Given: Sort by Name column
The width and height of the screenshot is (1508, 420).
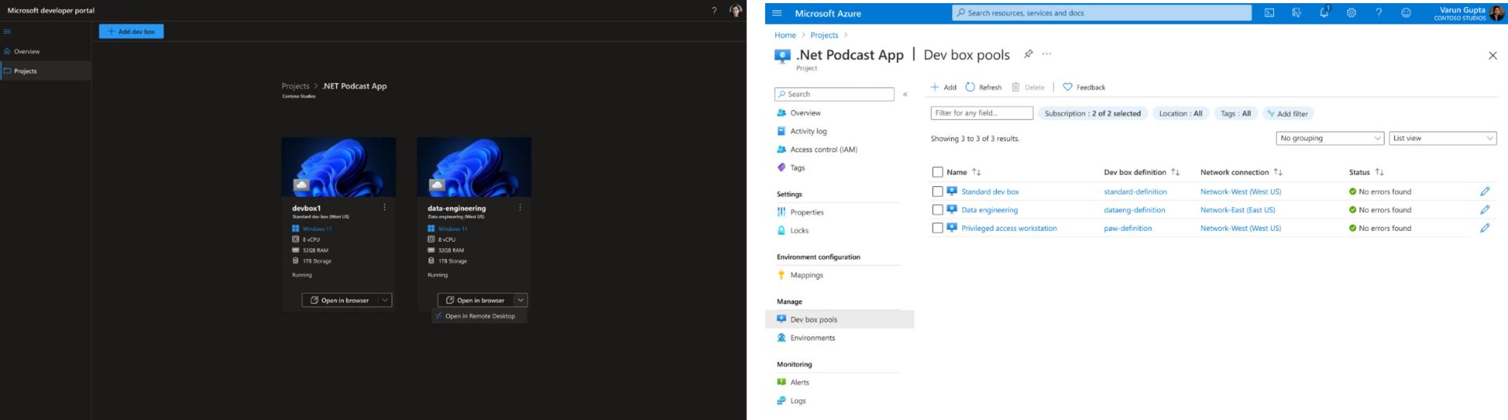Looking at the screenshot, I should tap(964, 172).
